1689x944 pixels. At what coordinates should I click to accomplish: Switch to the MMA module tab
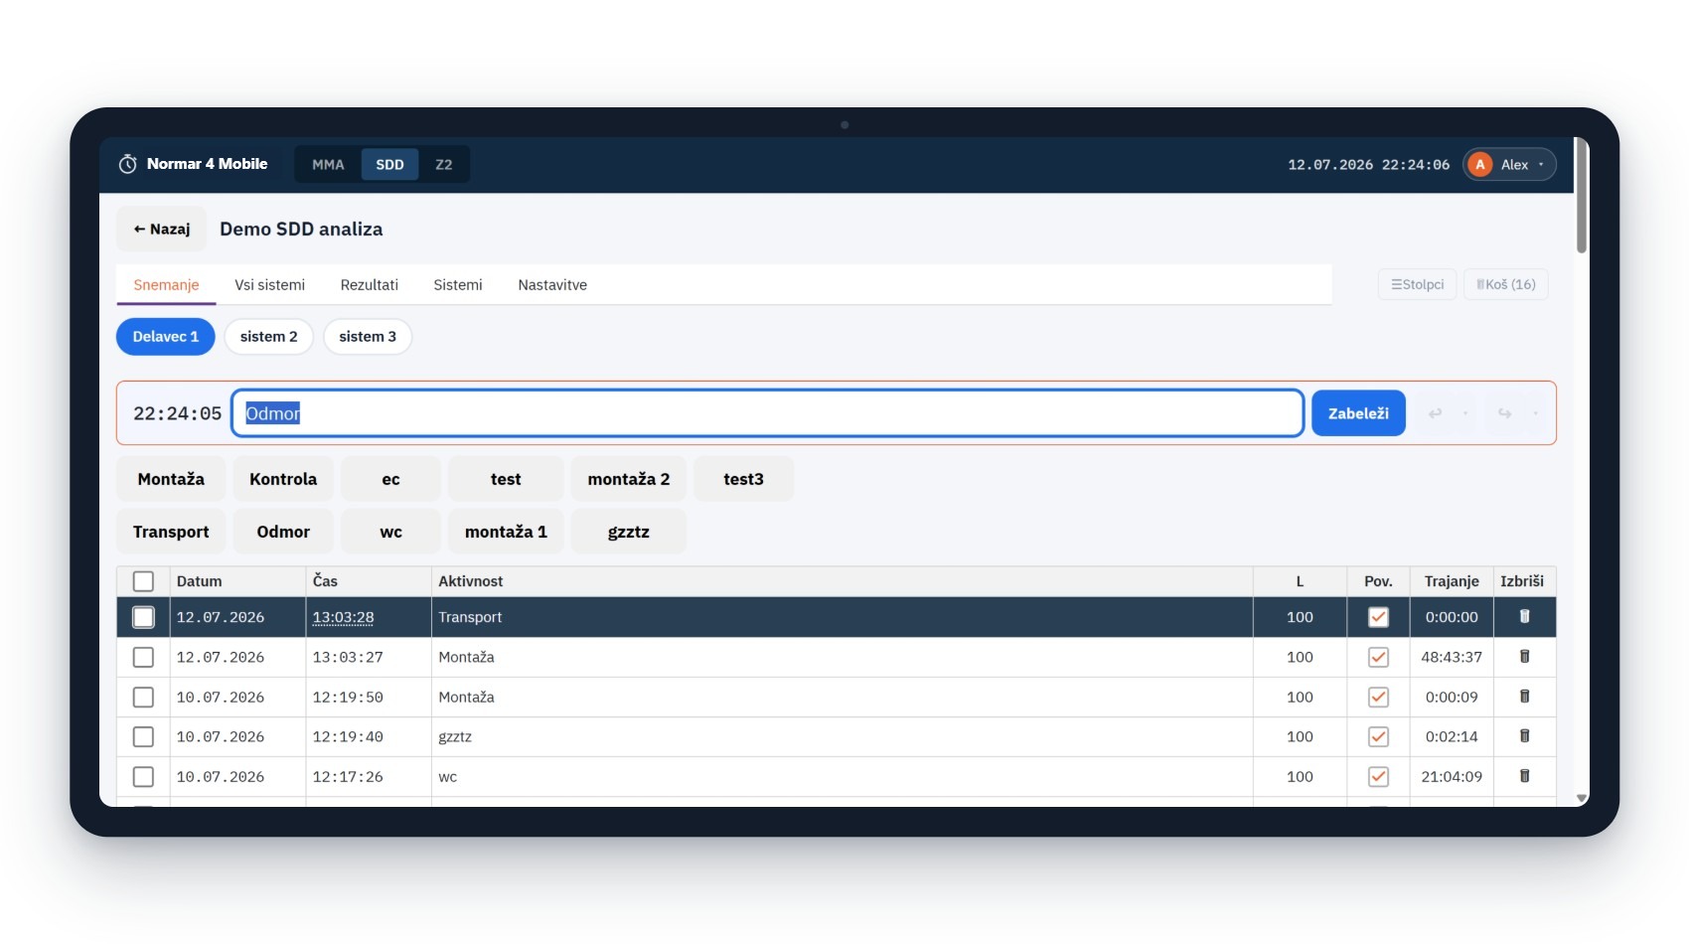point(328,165)
